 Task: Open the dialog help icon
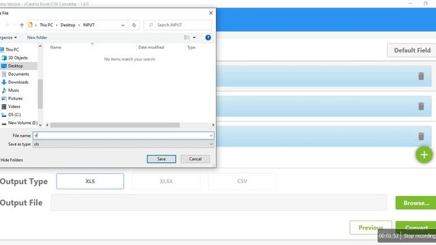[x=208, y=37]
